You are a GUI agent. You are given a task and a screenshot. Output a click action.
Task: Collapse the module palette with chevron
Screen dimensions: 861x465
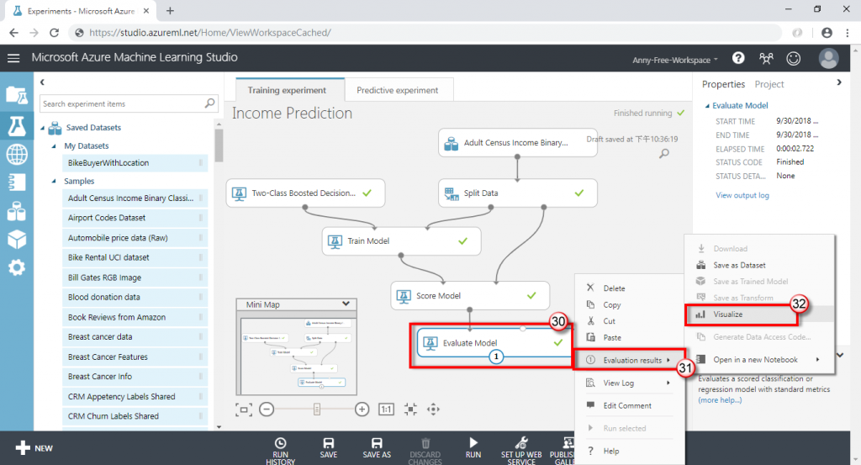coord(42,82)
